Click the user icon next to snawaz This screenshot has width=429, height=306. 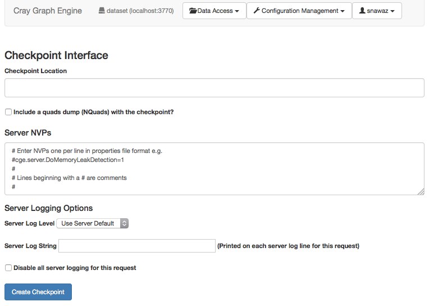tap(362, 11)
